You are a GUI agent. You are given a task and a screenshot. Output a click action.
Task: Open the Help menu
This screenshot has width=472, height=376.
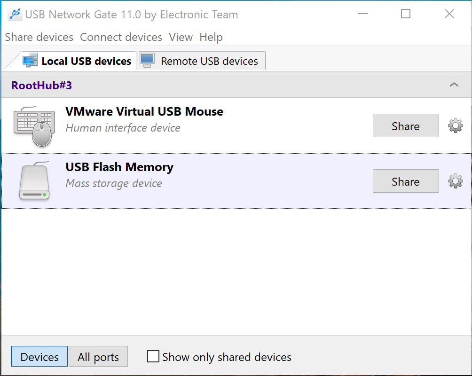pyautogui.click(x=211, y=37)
